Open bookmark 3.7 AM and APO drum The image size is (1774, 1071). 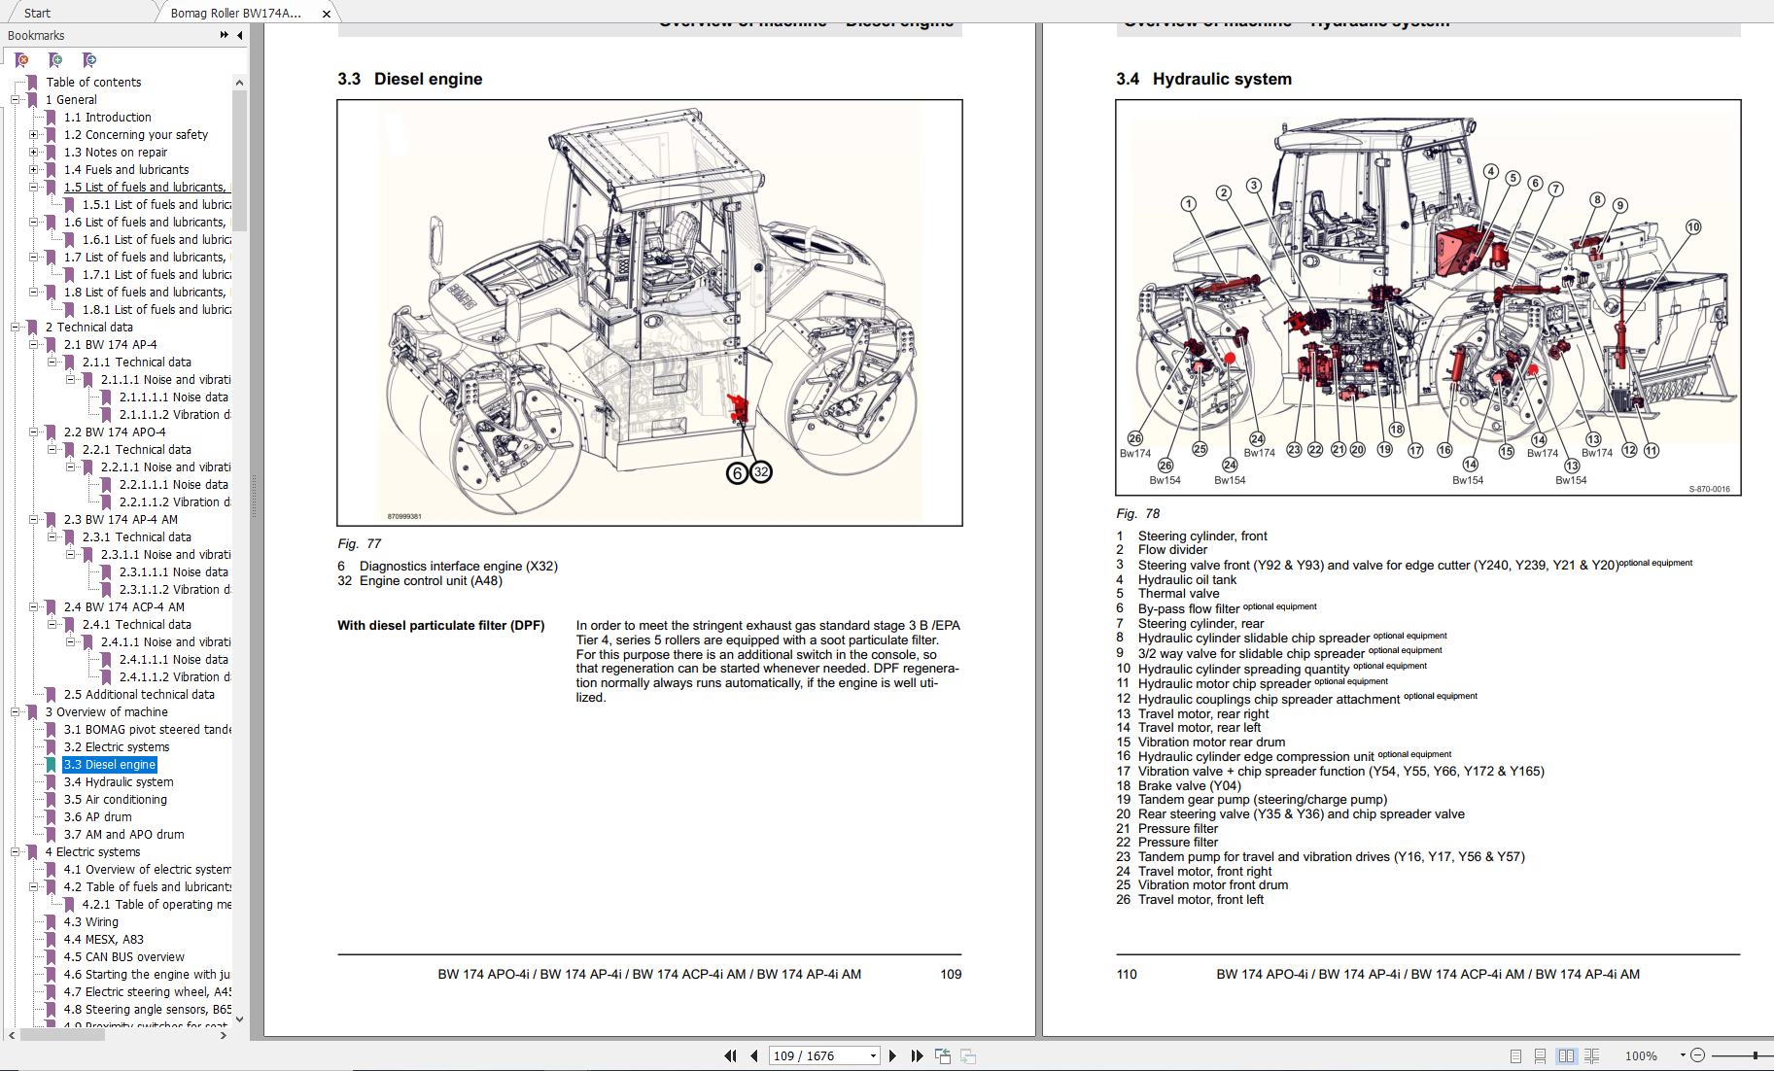coord(124,835)
